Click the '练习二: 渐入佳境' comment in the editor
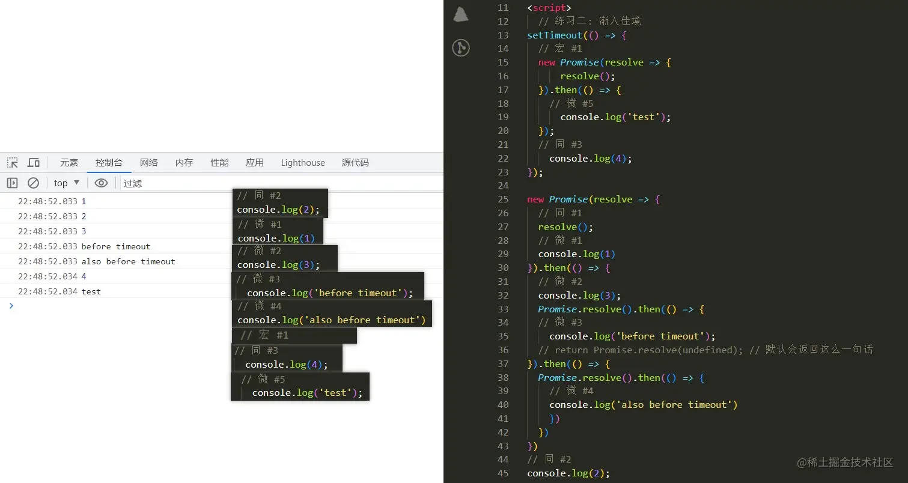The height and width of the screenshot is (483, 908). point(590,21)
